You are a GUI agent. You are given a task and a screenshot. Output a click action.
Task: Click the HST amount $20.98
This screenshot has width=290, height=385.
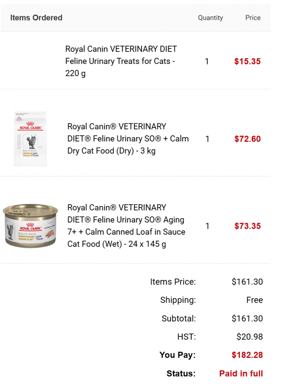click(x=249, y=337)
